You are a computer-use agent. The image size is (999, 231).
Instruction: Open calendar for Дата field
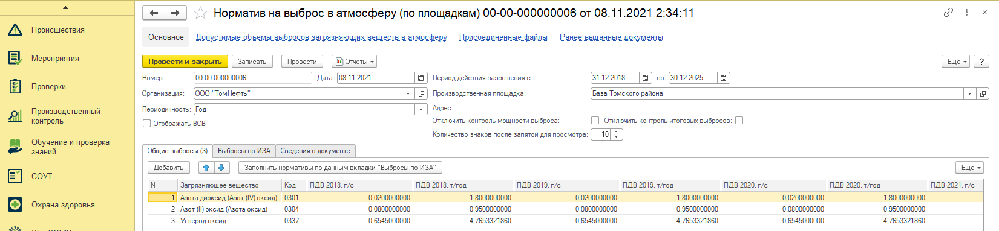pos(421,78)
